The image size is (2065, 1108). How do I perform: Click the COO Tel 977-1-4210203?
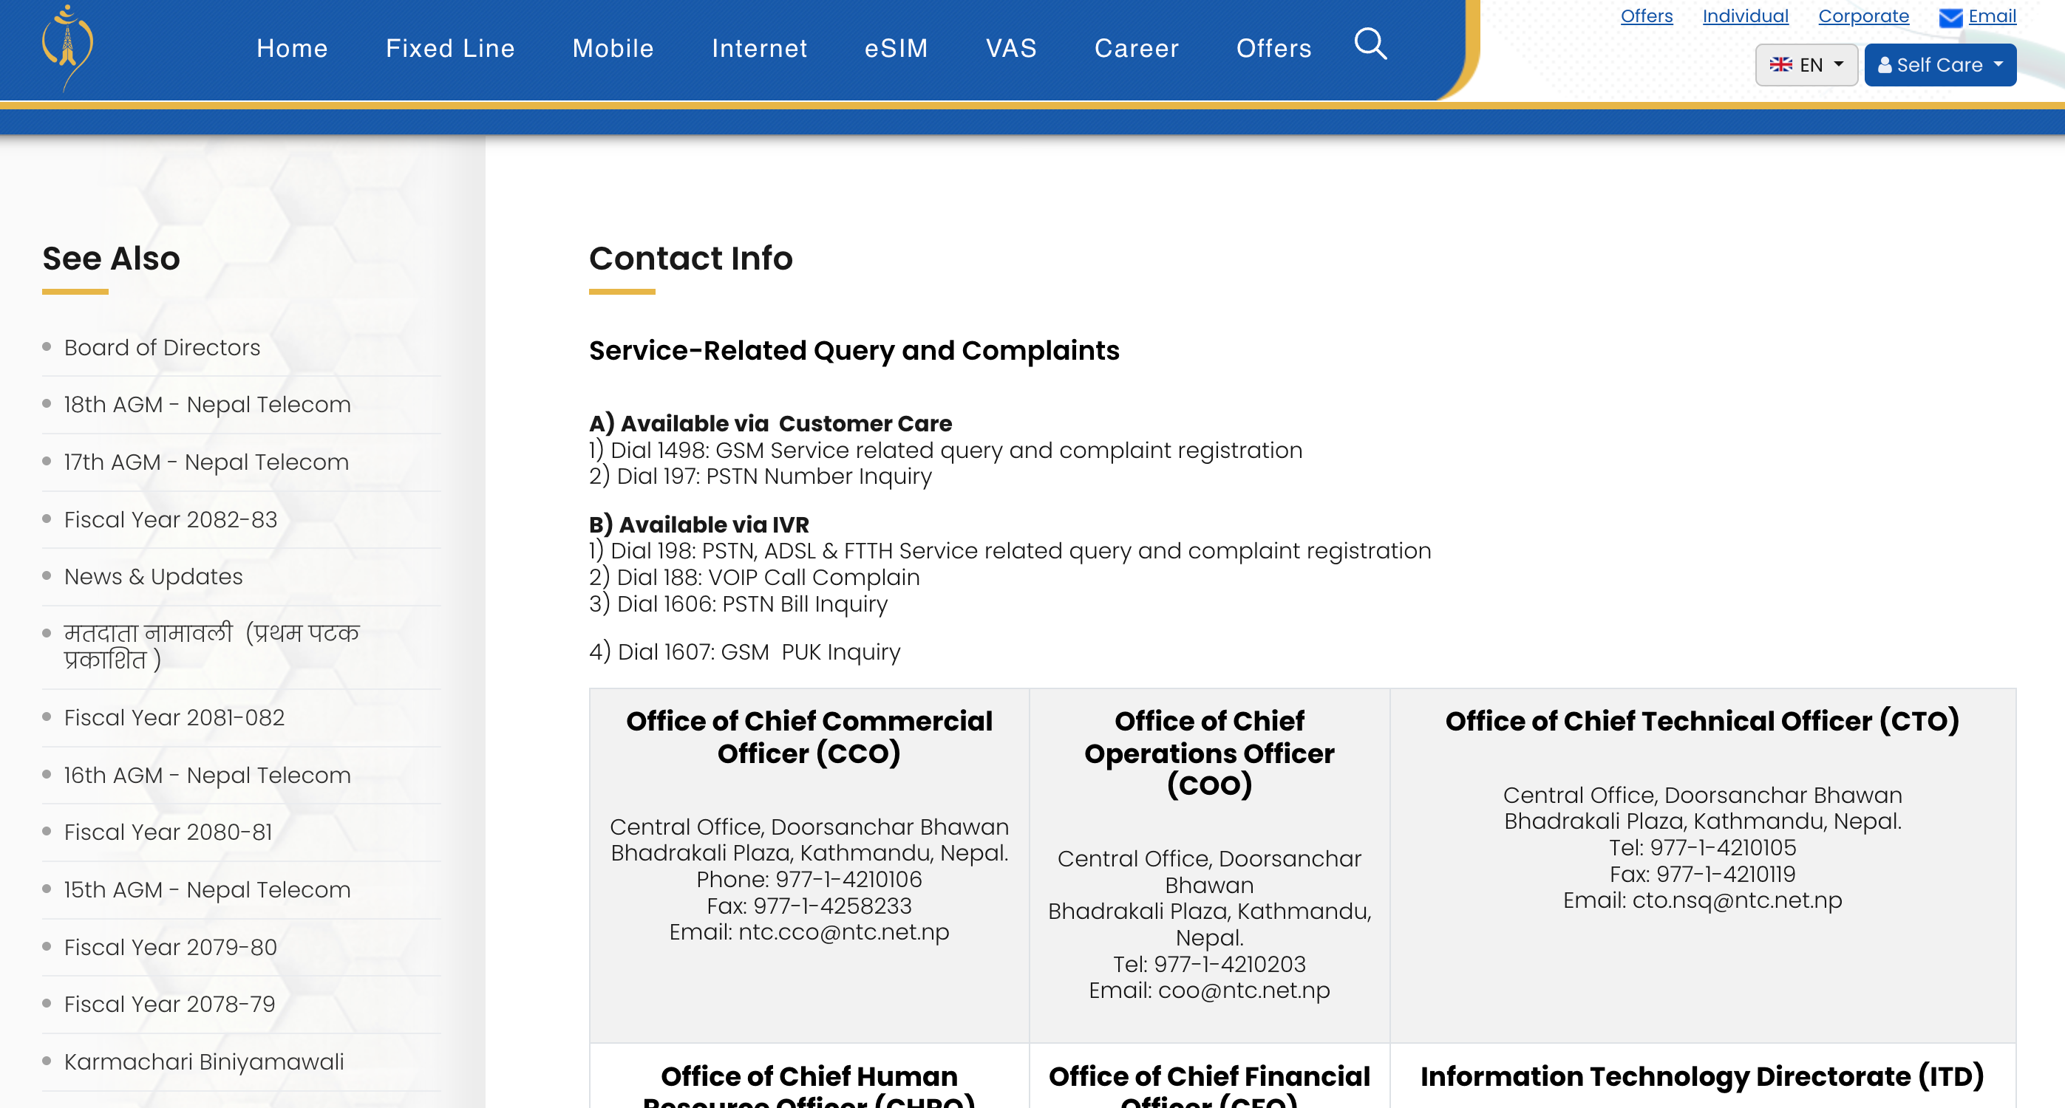point(1230,965)
